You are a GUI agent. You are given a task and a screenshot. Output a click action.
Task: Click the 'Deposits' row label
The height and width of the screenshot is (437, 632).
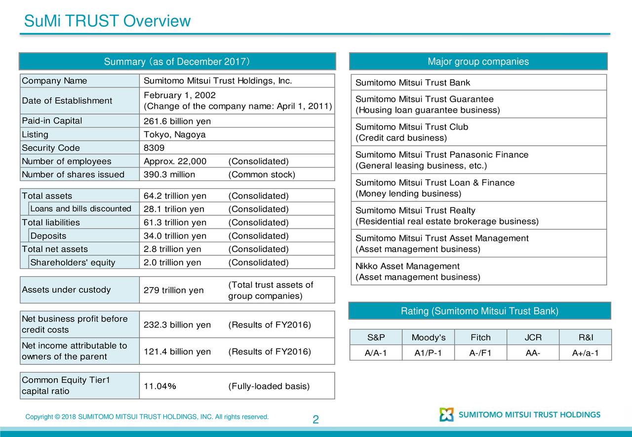pyautogui.click(x=48, y=236)
